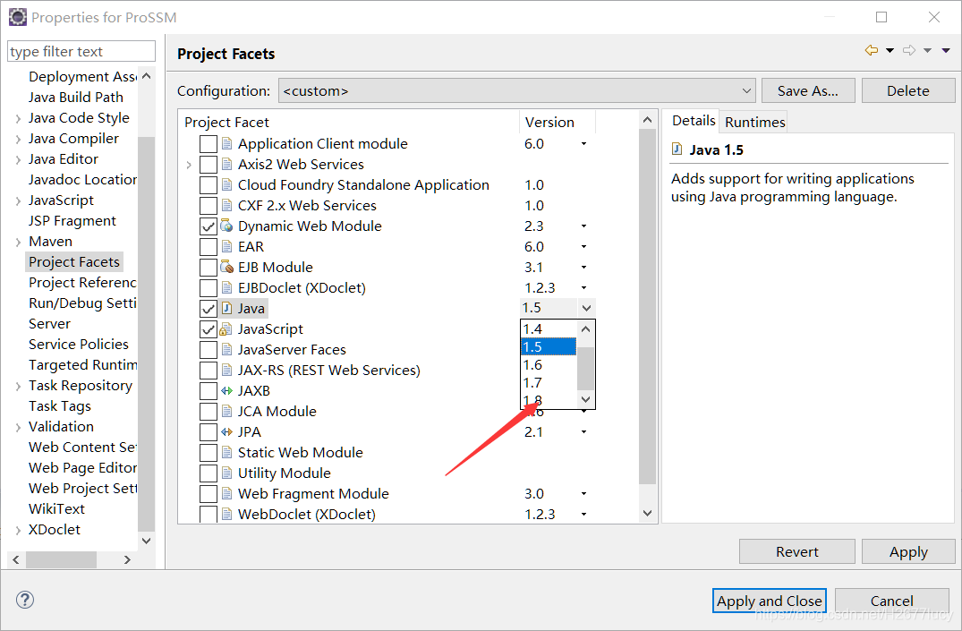This screenshot has width=962, height=631.
Task: Click the JPA facet icon
Action: click(227, 431)
